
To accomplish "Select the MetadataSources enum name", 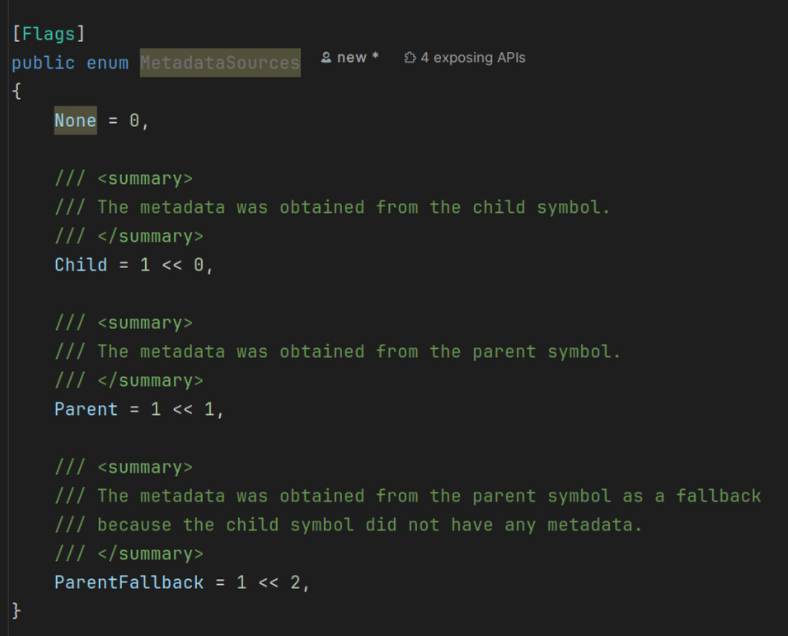I will (x=219, y=63).
